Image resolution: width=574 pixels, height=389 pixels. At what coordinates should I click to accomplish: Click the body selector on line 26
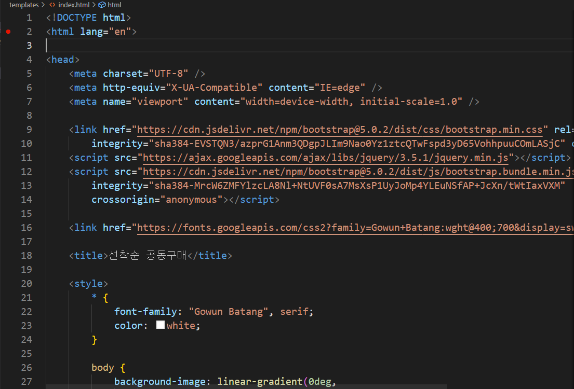[x=103, y=367]
